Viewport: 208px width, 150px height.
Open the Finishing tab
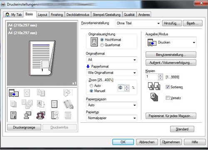click(57, 15)
